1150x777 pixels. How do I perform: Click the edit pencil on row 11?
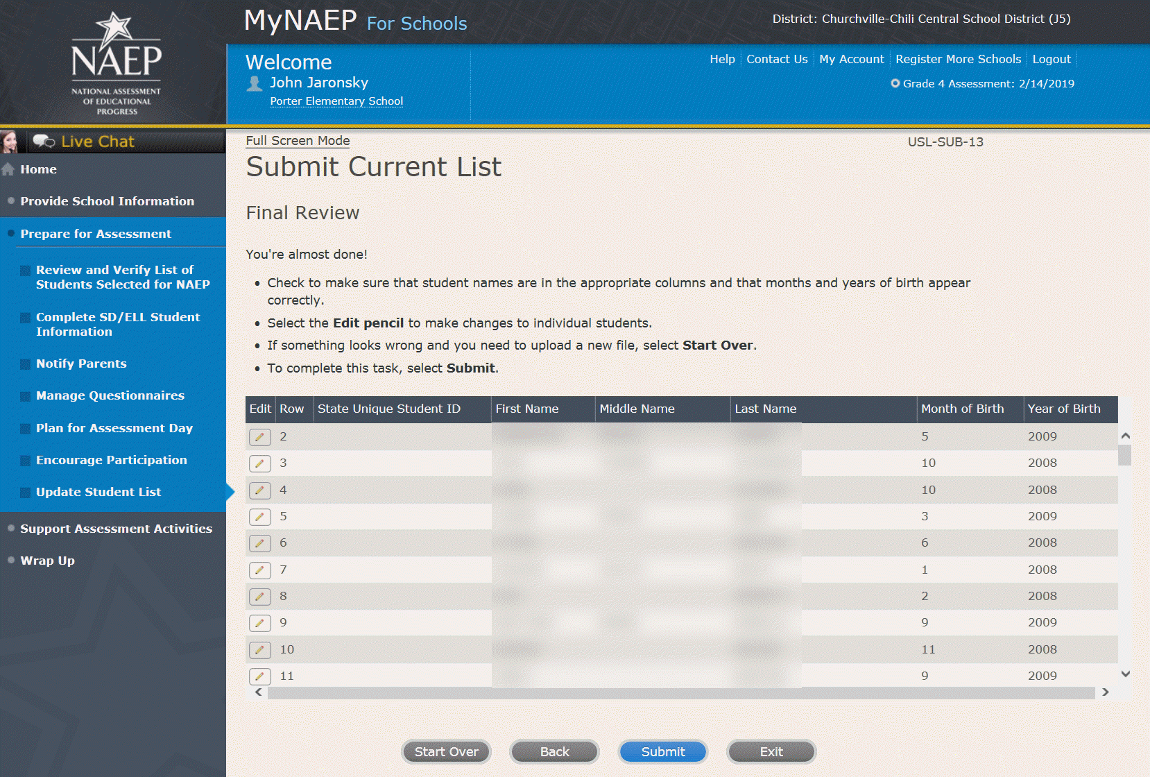pos(259,676)
